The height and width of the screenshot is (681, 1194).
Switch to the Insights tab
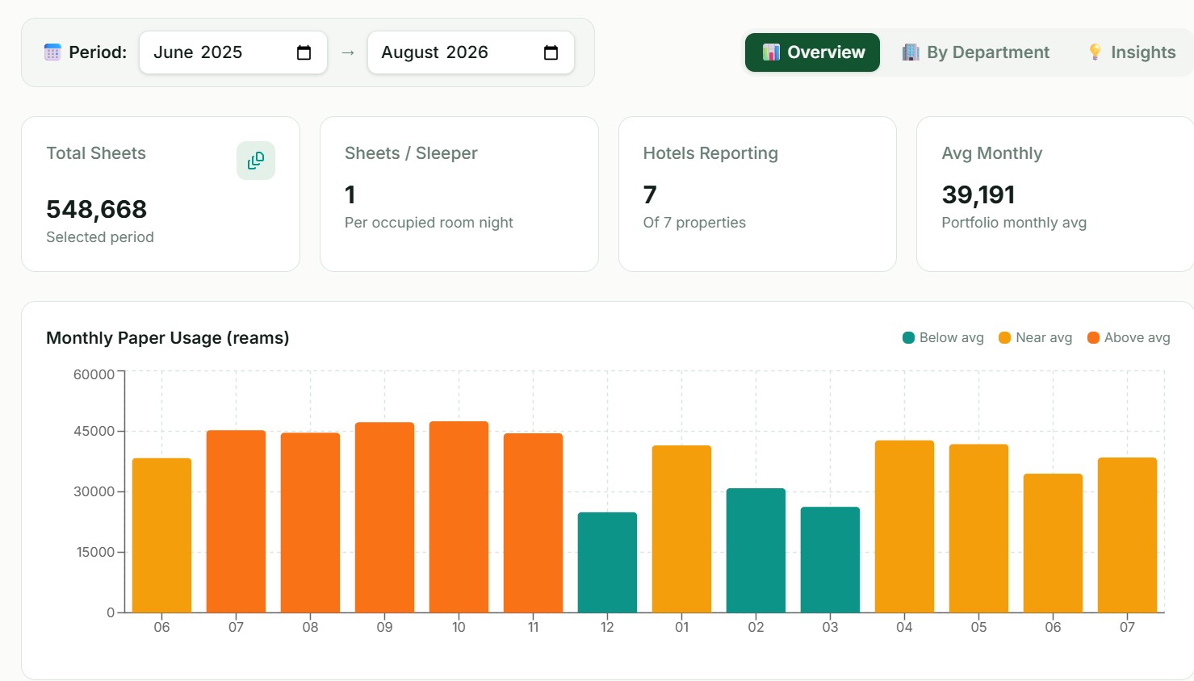[1132, 52]
